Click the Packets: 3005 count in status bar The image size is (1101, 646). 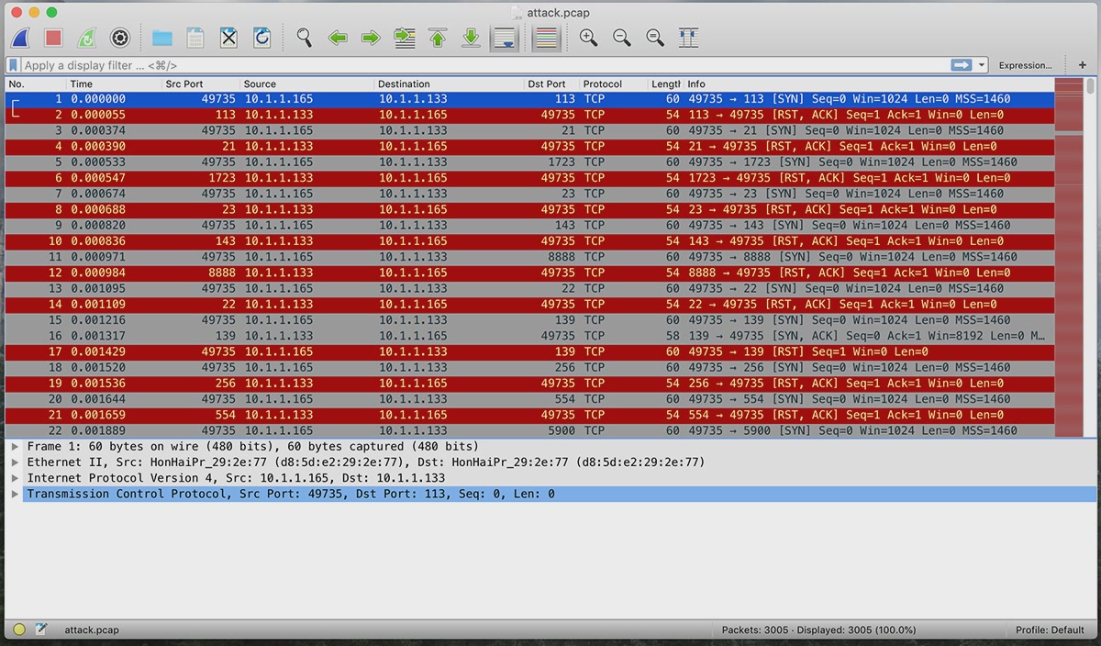pos(819,630)
